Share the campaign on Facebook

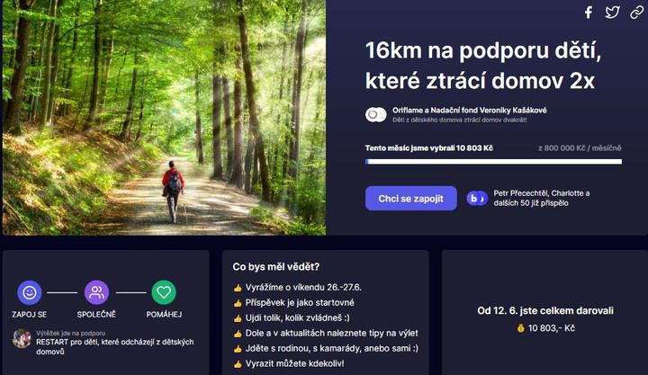coord(589,13)
